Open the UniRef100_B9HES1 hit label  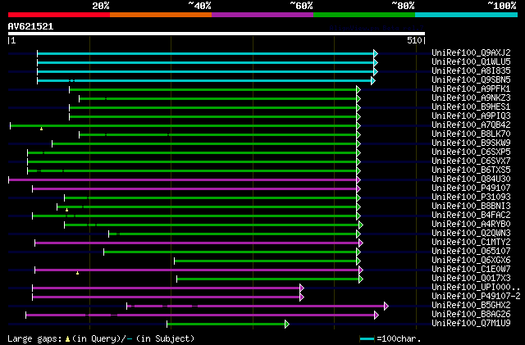[471, 107]
